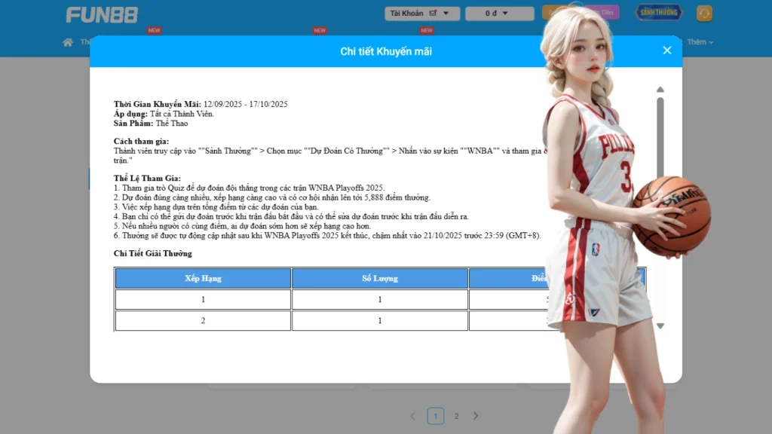The width and height of the screenshot is (772, 434).
Task: Click the FUN88 logo
Action: (101, 14)
